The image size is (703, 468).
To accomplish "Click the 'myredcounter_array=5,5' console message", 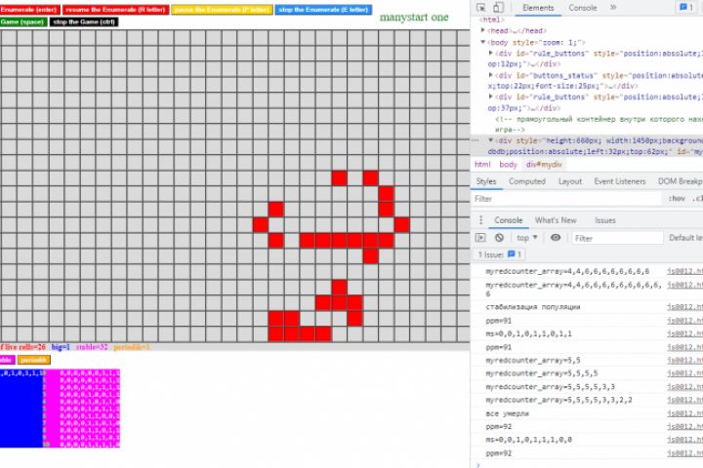I will point(533,360).
